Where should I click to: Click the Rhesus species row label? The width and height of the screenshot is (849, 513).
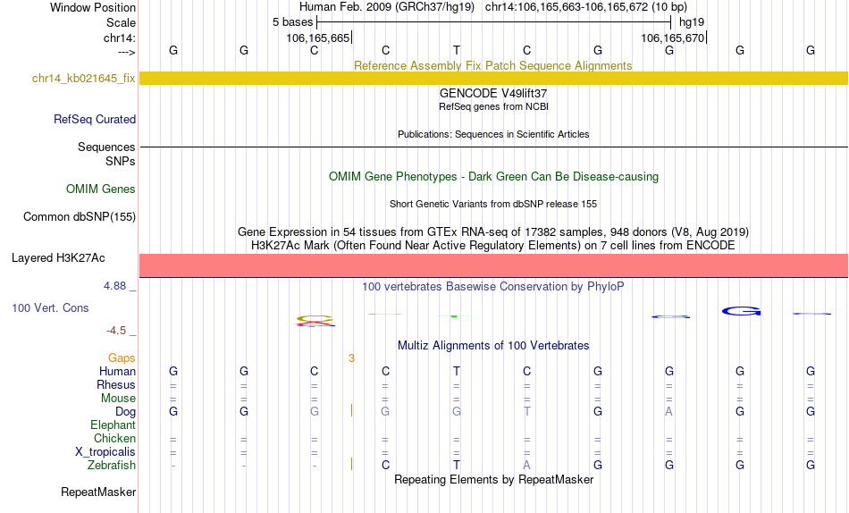[116, 384]
